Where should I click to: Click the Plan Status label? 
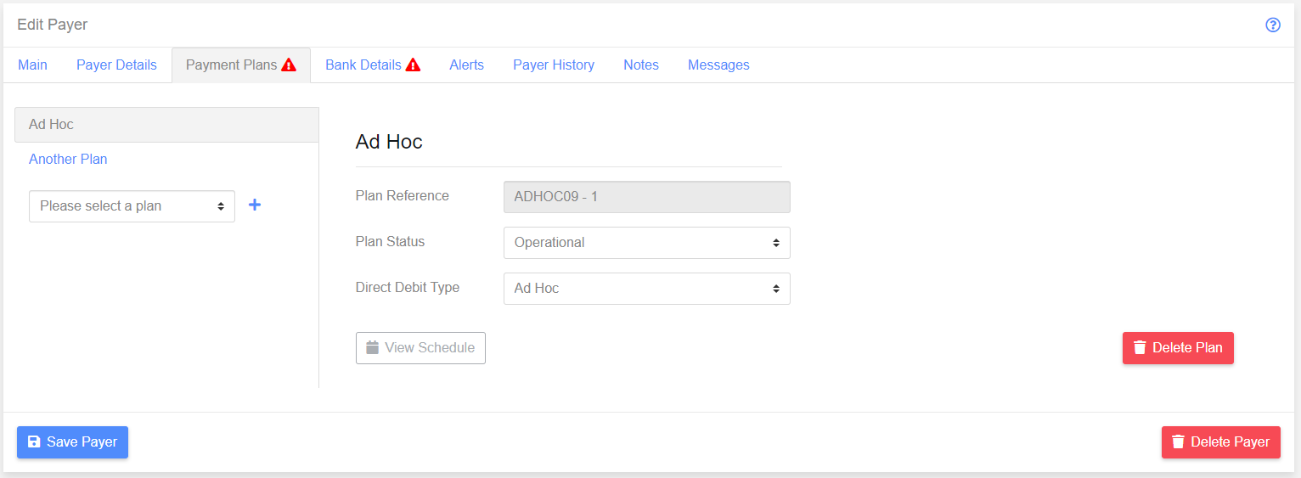(390, 241)
